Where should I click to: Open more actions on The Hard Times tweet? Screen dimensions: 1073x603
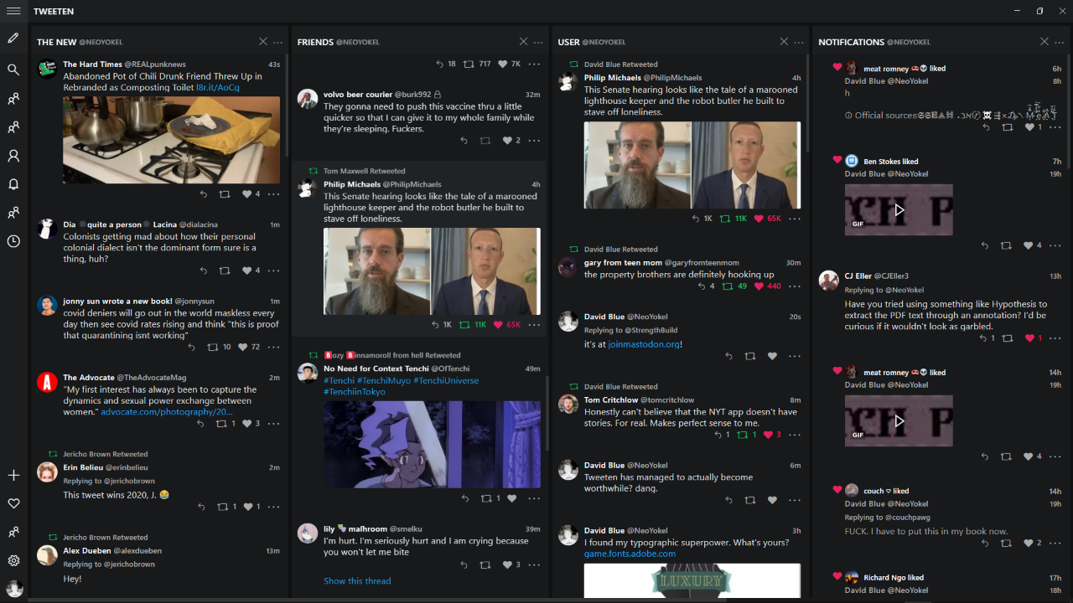pos(273,194)
